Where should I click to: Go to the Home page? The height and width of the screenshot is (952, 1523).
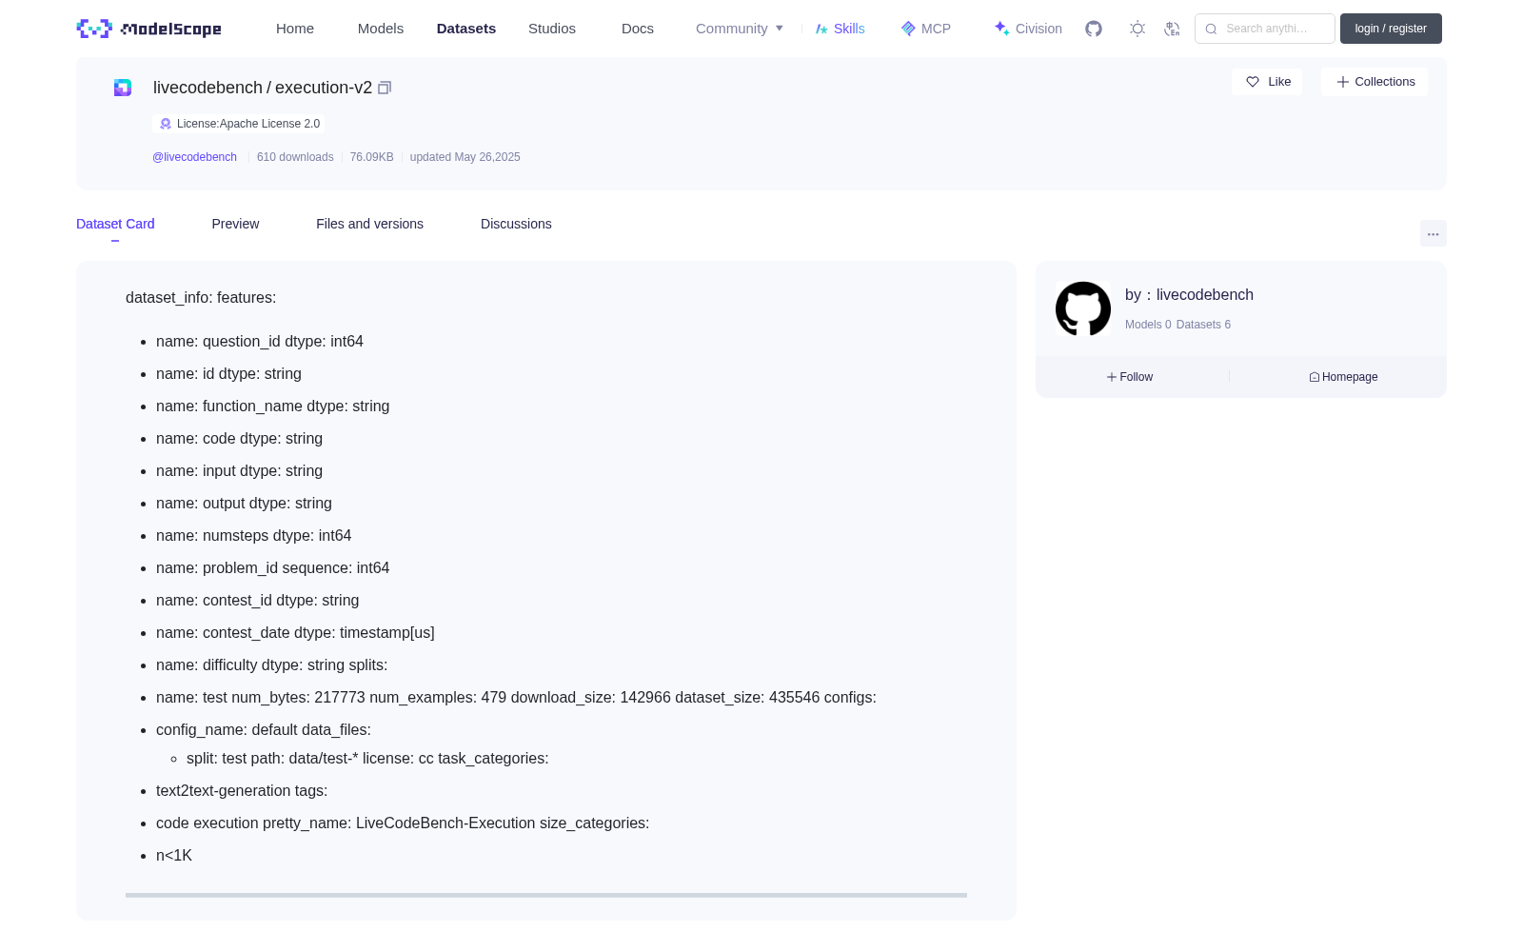click(x=295, y=29)
